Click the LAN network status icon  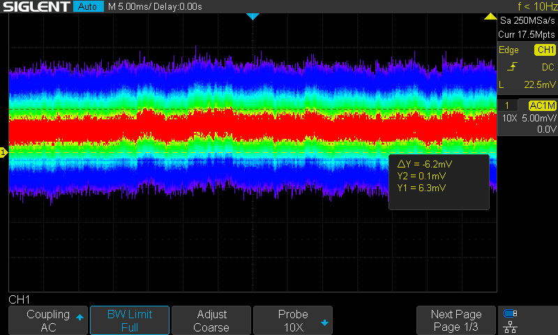[x=511, y=327]
